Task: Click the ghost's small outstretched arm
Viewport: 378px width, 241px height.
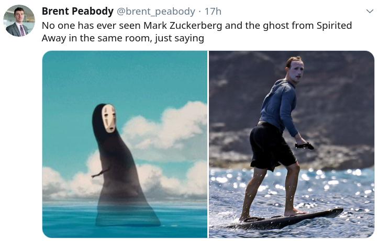Action: pyautogui.click(x=99, y=173)
